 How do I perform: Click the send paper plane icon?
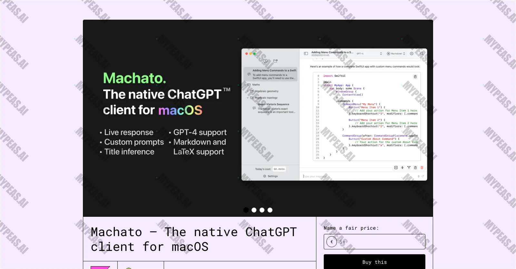coord(422,176)
